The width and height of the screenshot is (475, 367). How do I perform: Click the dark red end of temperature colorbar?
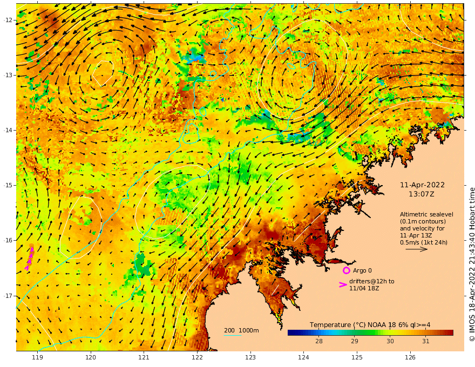click(x=450, y=333)
